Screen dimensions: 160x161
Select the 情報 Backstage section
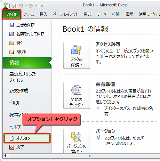[27, 63]
